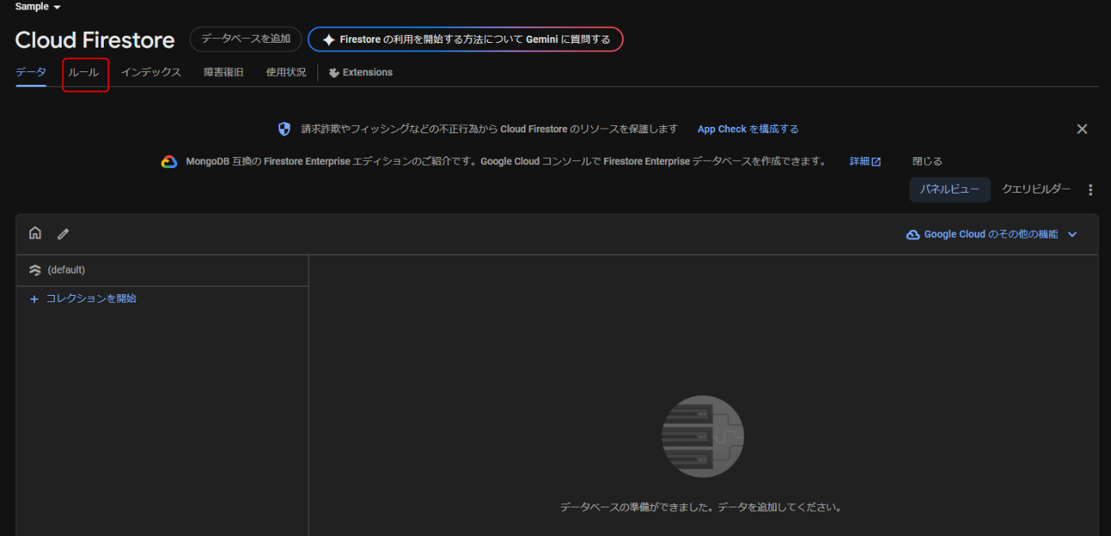
Task: Click the home icon in path bar
Action: pyautogui.click(x=35, y=233)
